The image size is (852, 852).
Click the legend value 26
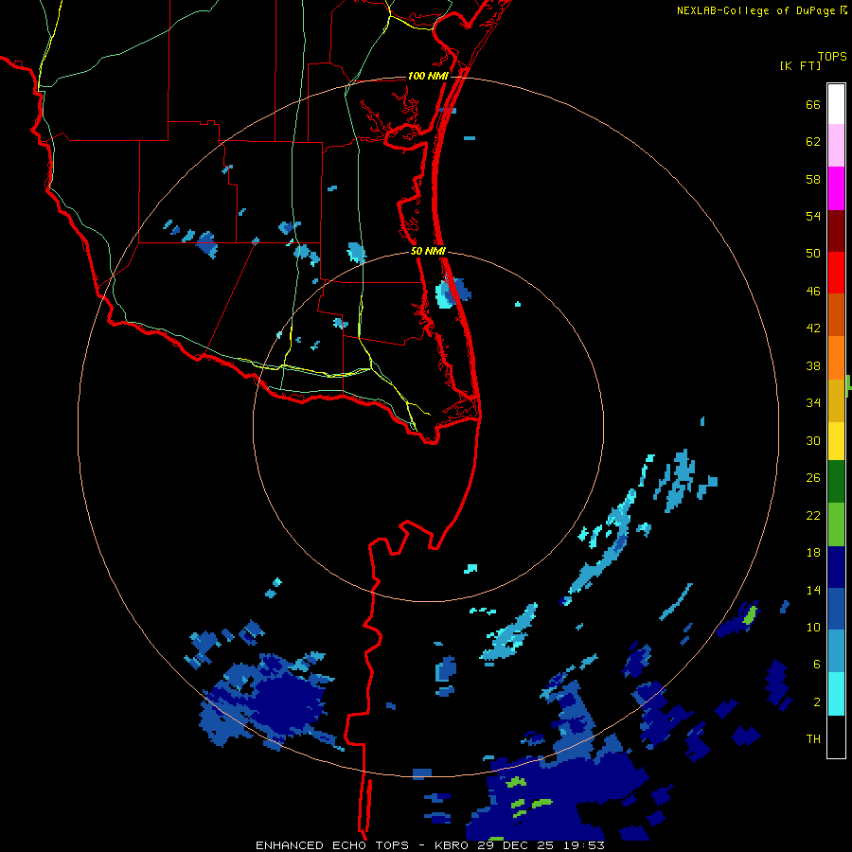click(813, 478)
